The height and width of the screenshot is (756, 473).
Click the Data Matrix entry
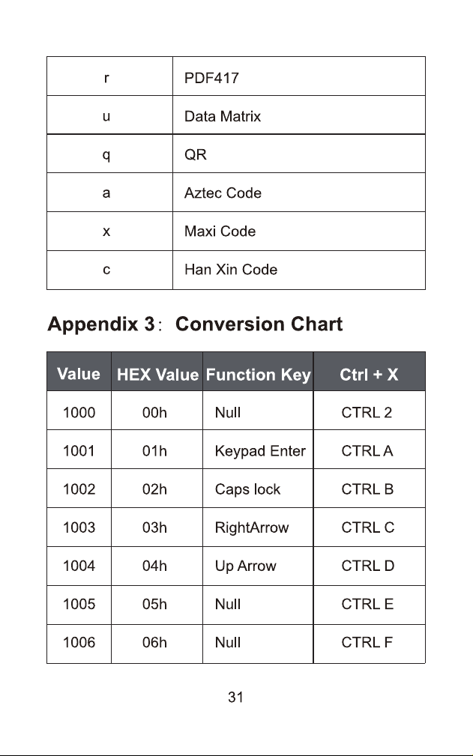coord(299,115)
